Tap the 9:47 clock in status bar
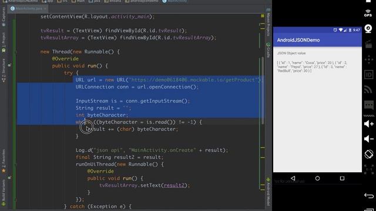376x211 pixels. [357, 30]
